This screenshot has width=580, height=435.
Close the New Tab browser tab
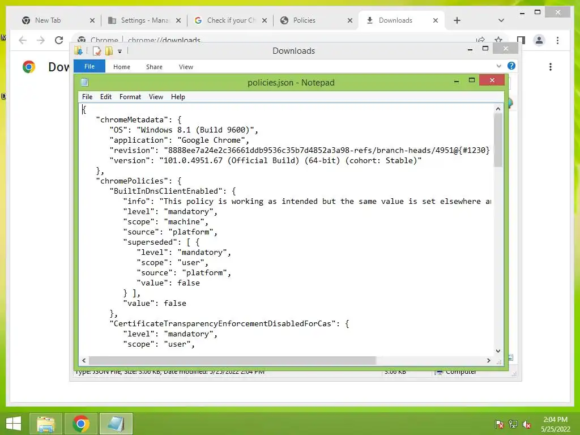[x=92, y=21]
